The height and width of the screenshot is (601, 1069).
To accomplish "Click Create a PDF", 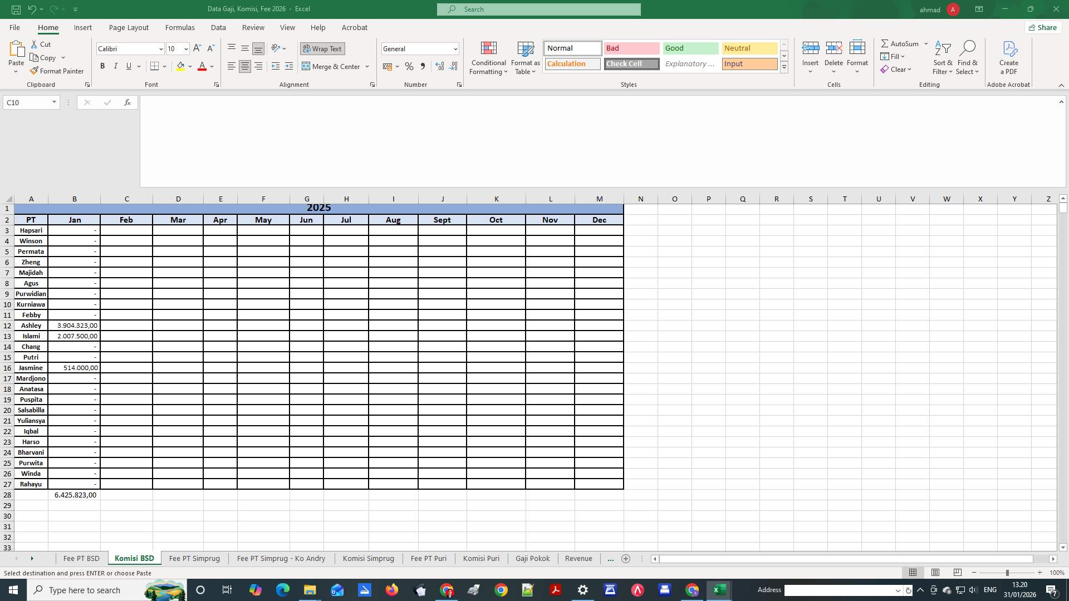I will tap(1009, 58).
